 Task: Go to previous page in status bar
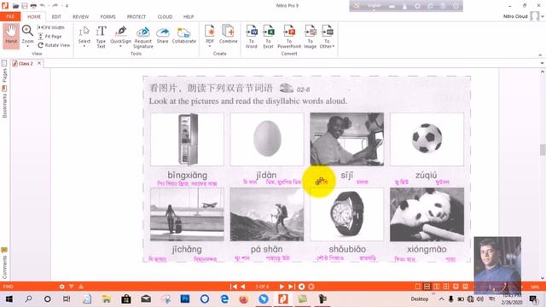(x=242, y=287)
